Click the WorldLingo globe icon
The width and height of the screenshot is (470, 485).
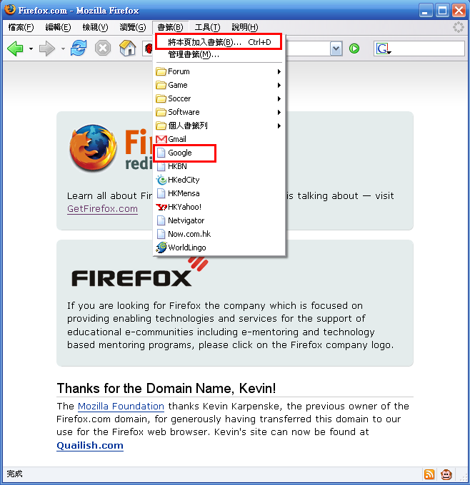pyautogui.click(x=161, y=247)
